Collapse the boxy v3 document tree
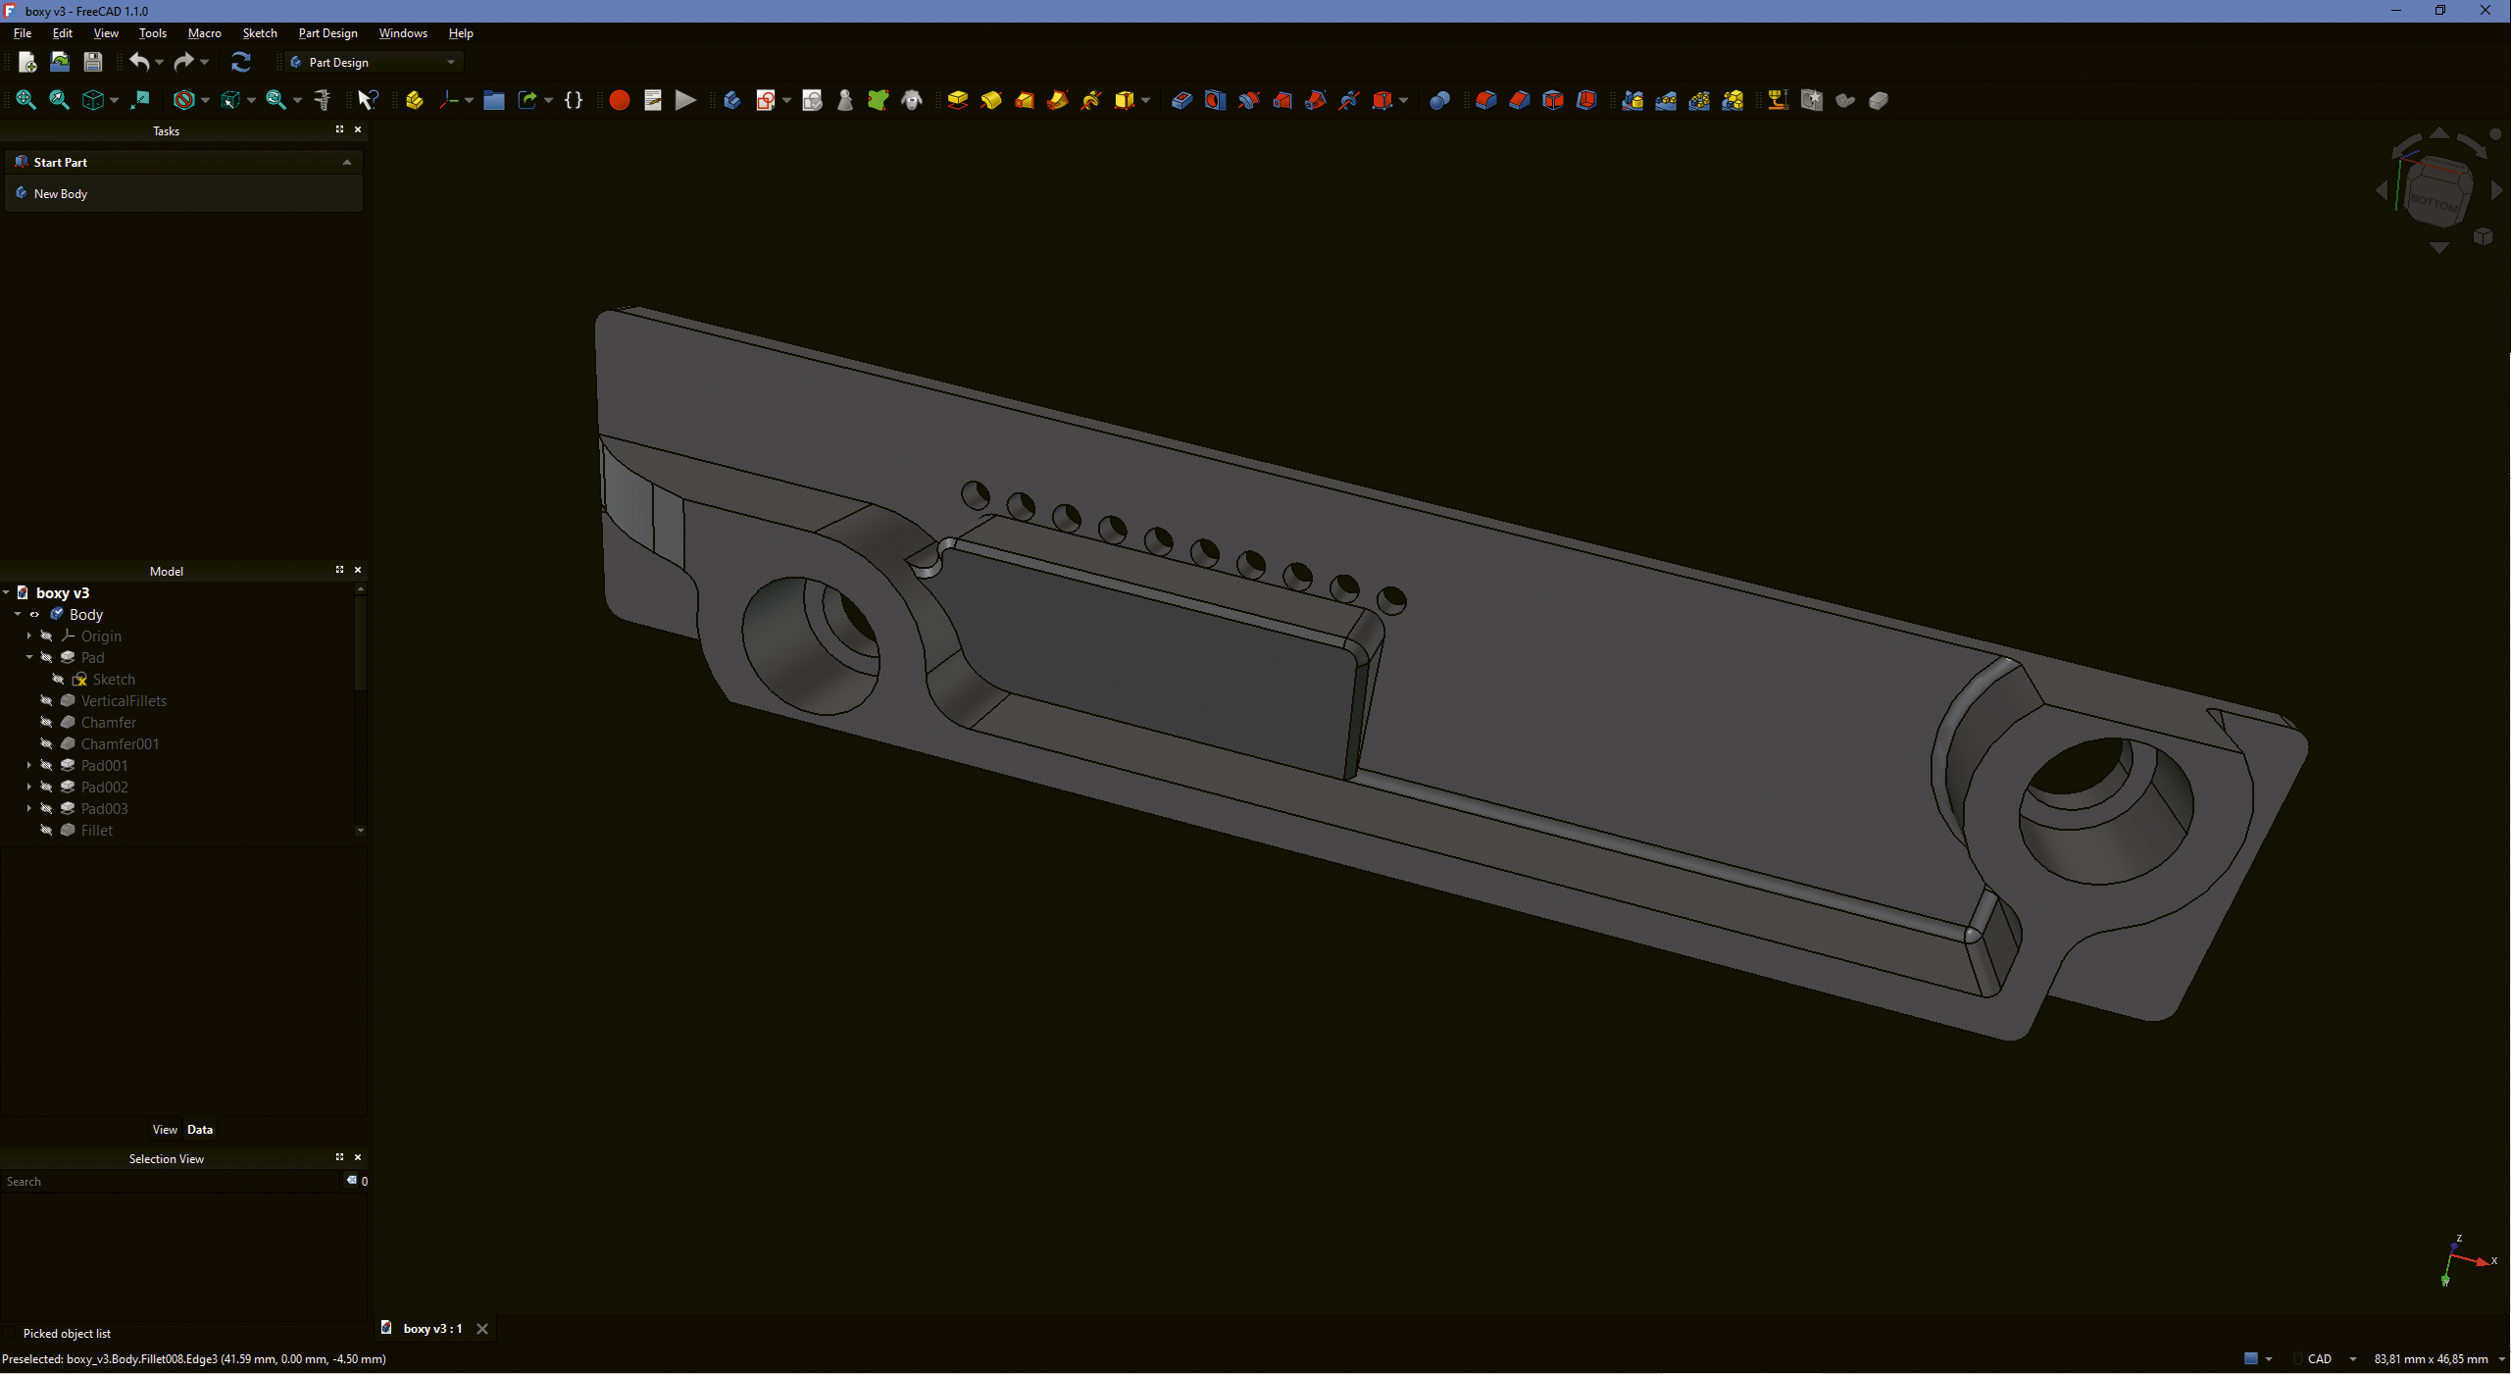 (6, 593)
